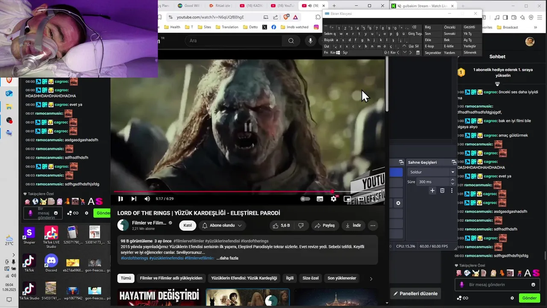Select the Tümü filter chip

tap(126, 278)
